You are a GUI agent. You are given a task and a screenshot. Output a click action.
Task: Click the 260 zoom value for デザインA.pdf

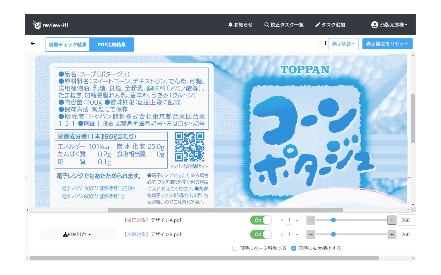click(406, 220)
